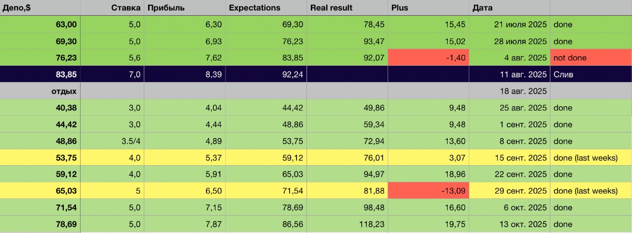Select the red "not done" status cell
The height and width of the screenshot is (233, 632).
tap(590, 58)
